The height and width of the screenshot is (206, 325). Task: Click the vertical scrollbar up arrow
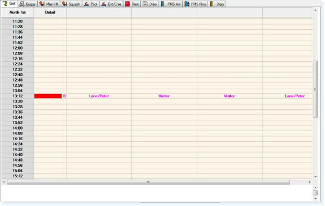tap(316, 10)
